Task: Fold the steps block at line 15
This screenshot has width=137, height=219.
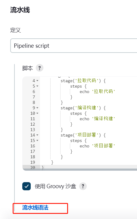Action: (37, 140)
